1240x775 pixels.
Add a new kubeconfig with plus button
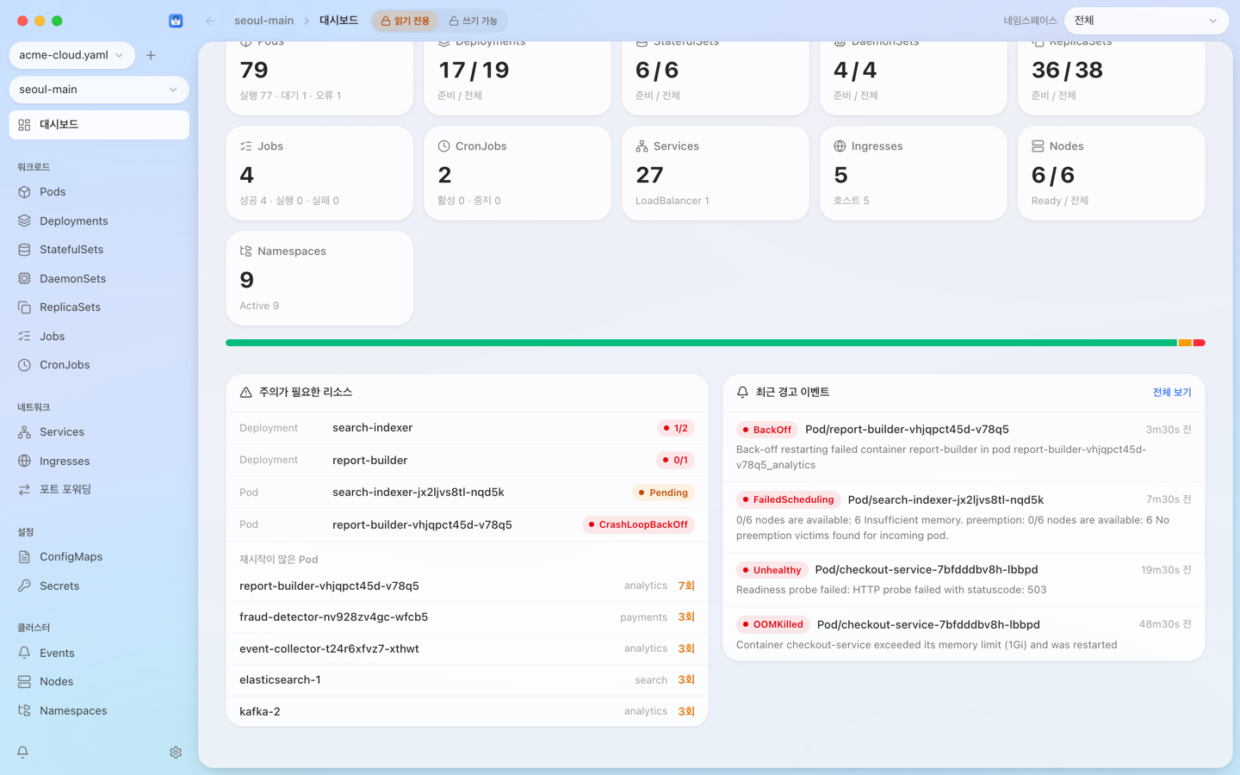click(151, 55)
